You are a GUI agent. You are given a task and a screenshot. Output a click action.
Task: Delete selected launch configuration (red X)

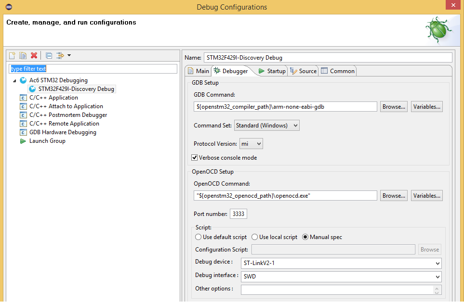pyautogui.click(x=34, y=55)
